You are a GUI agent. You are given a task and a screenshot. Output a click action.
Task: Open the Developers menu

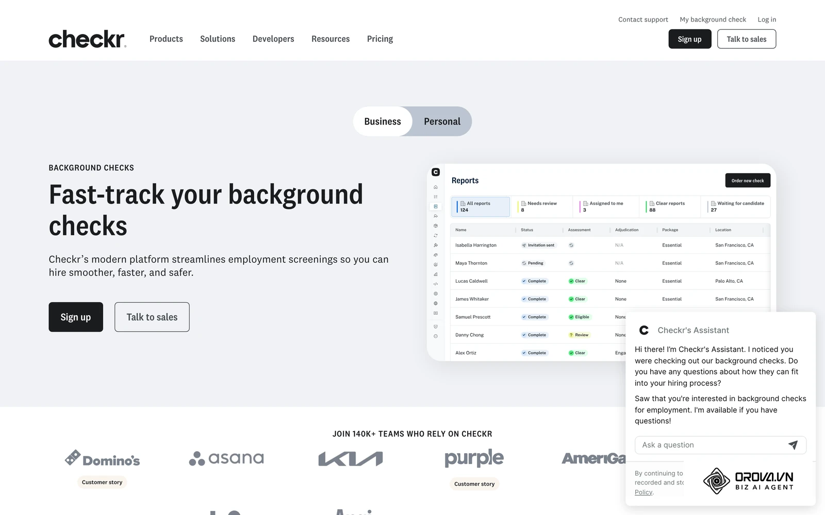click(x=273, y=39)
